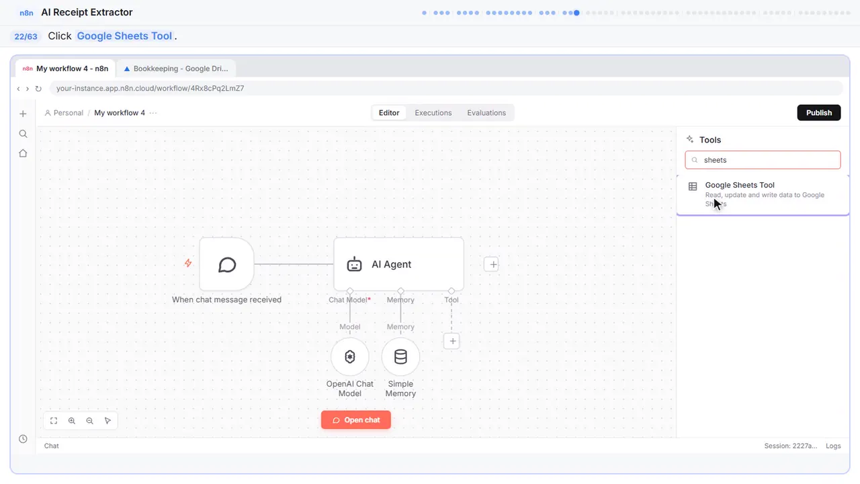Click the tools search field containing sheets
Image resolution: width=860 pixels, height=484 pixels.
point(763,160)
